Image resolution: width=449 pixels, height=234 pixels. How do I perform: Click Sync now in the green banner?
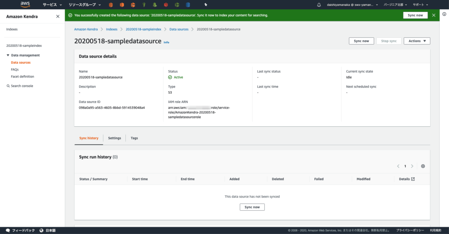pos(415,15)
